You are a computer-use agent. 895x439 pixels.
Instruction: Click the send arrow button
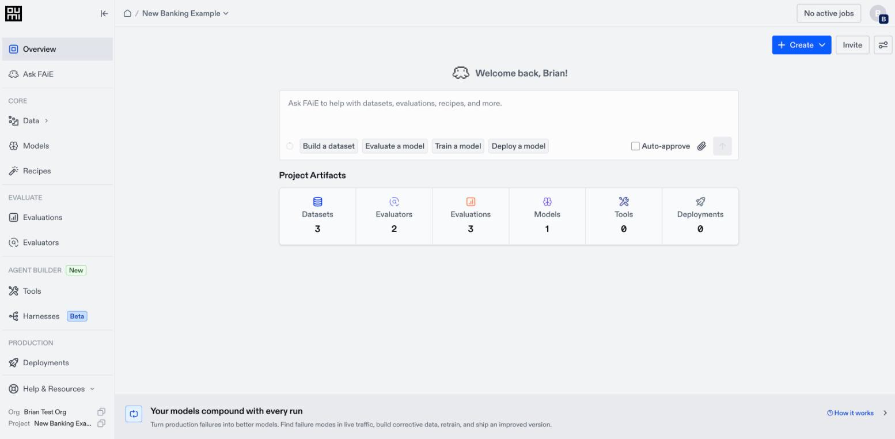722,146
